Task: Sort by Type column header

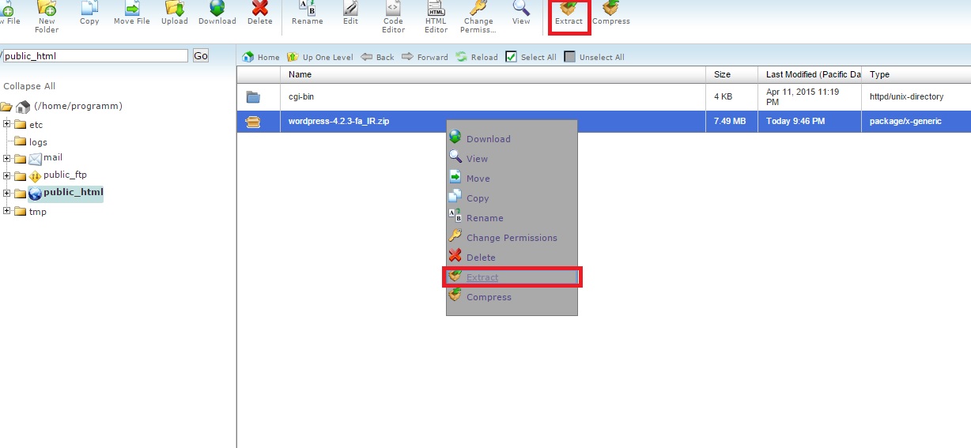Action: coord(916,74)
